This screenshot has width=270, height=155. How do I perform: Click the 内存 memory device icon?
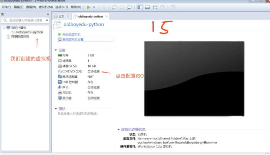60,55
